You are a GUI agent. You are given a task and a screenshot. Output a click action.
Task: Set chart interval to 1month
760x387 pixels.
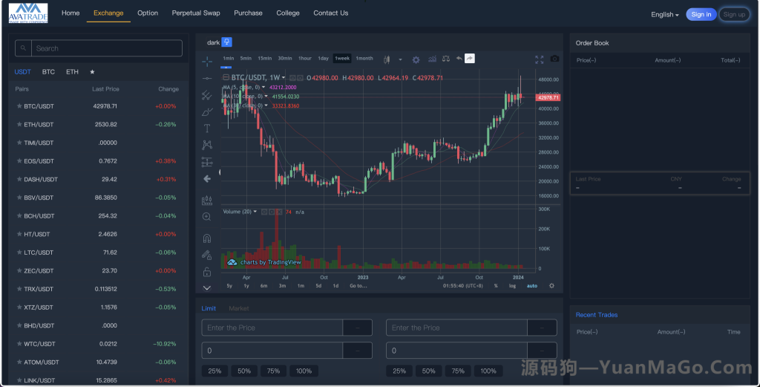[x=364, y=58]
